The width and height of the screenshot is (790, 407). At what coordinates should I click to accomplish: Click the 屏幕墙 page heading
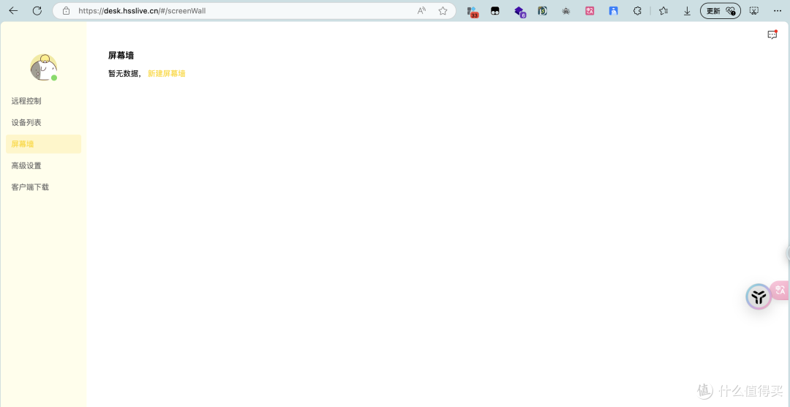[x=121, y=56]
